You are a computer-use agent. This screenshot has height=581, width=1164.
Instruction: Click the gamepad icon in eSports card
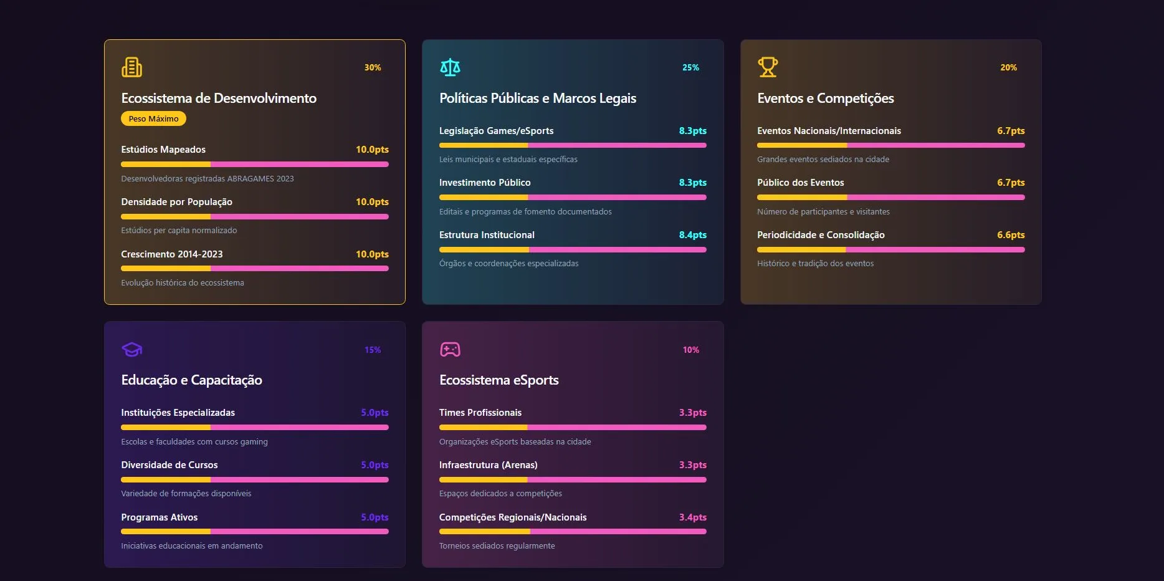point(450,350)
